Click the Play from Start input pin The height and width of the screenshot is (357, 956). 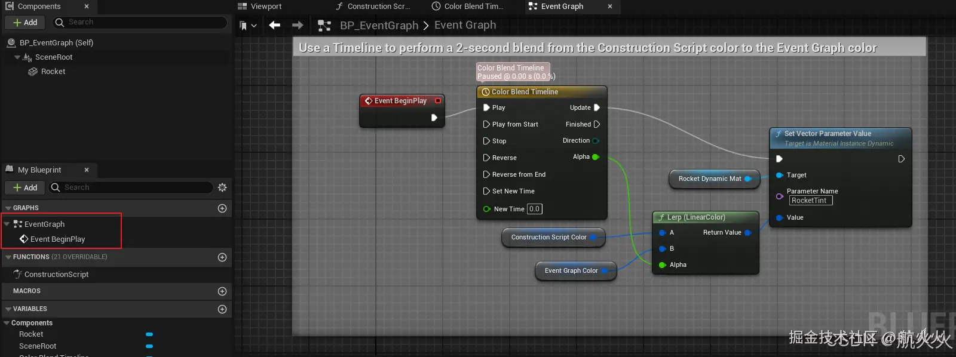point(486,124)
